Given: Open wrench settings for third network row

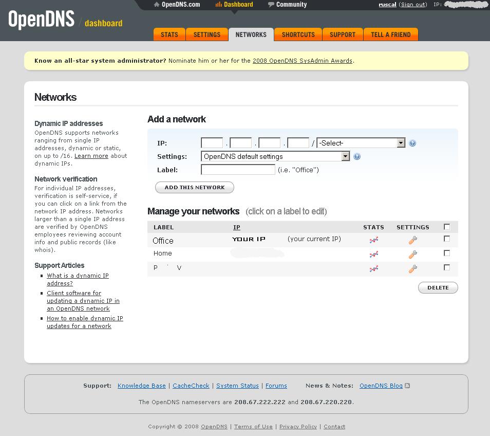Looking at the screenshot, I should (413, 269).
